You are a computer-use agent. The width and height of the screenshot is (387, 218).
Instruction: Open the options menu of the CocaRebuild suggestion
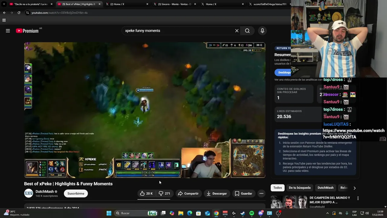[358, 198]
